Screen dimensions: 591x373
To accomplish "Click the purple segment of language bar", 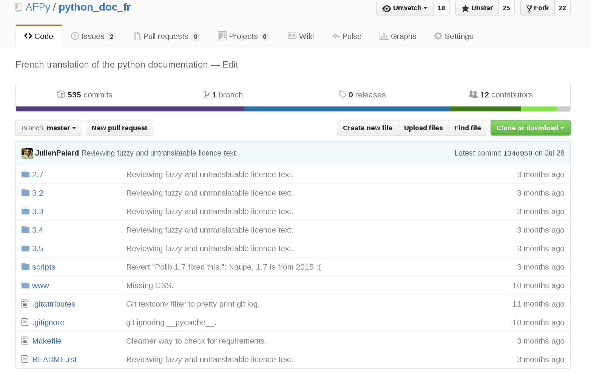I will 130,109.
